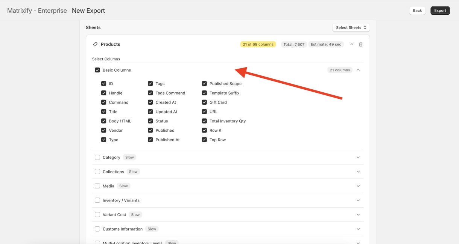Click the tag icon beside Products heading
The image size is (459, 244).
click(95, 44)
